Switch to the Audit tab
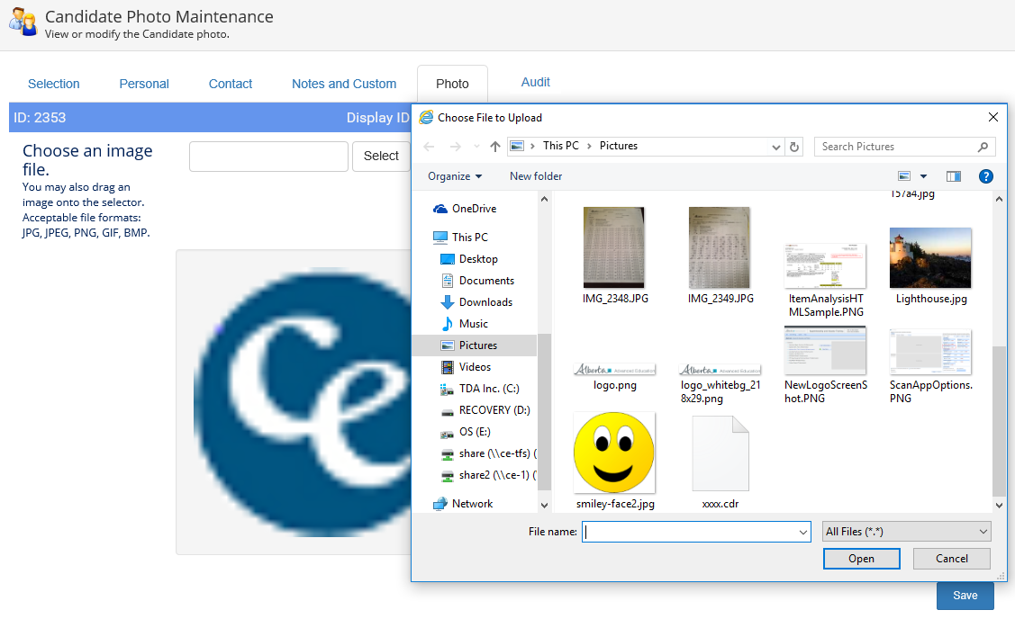This screenshot has width=1015, height=619. pyautogui.click(x=535, y=82)
